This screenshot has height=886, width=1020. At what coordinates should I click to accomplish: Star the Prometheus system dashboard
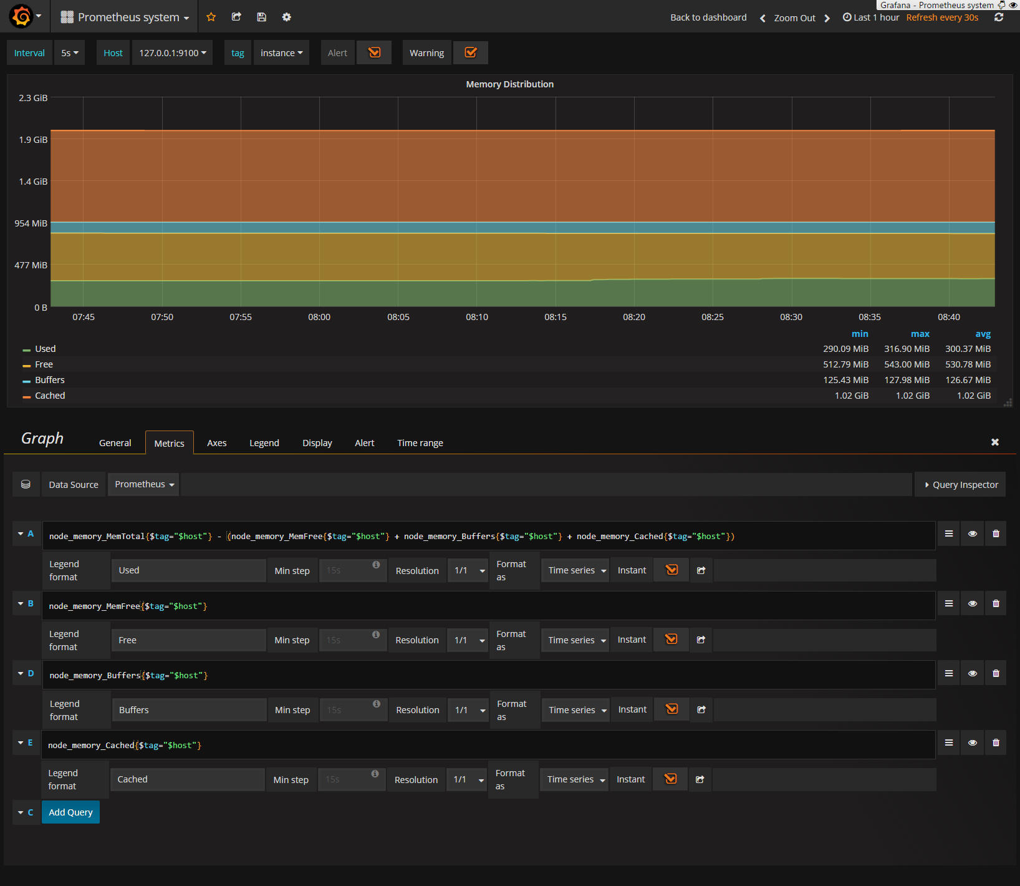coord(211,17)
